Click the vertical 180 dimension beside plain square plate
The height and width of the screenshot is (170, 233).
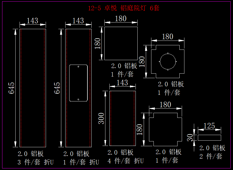(97, 43)
